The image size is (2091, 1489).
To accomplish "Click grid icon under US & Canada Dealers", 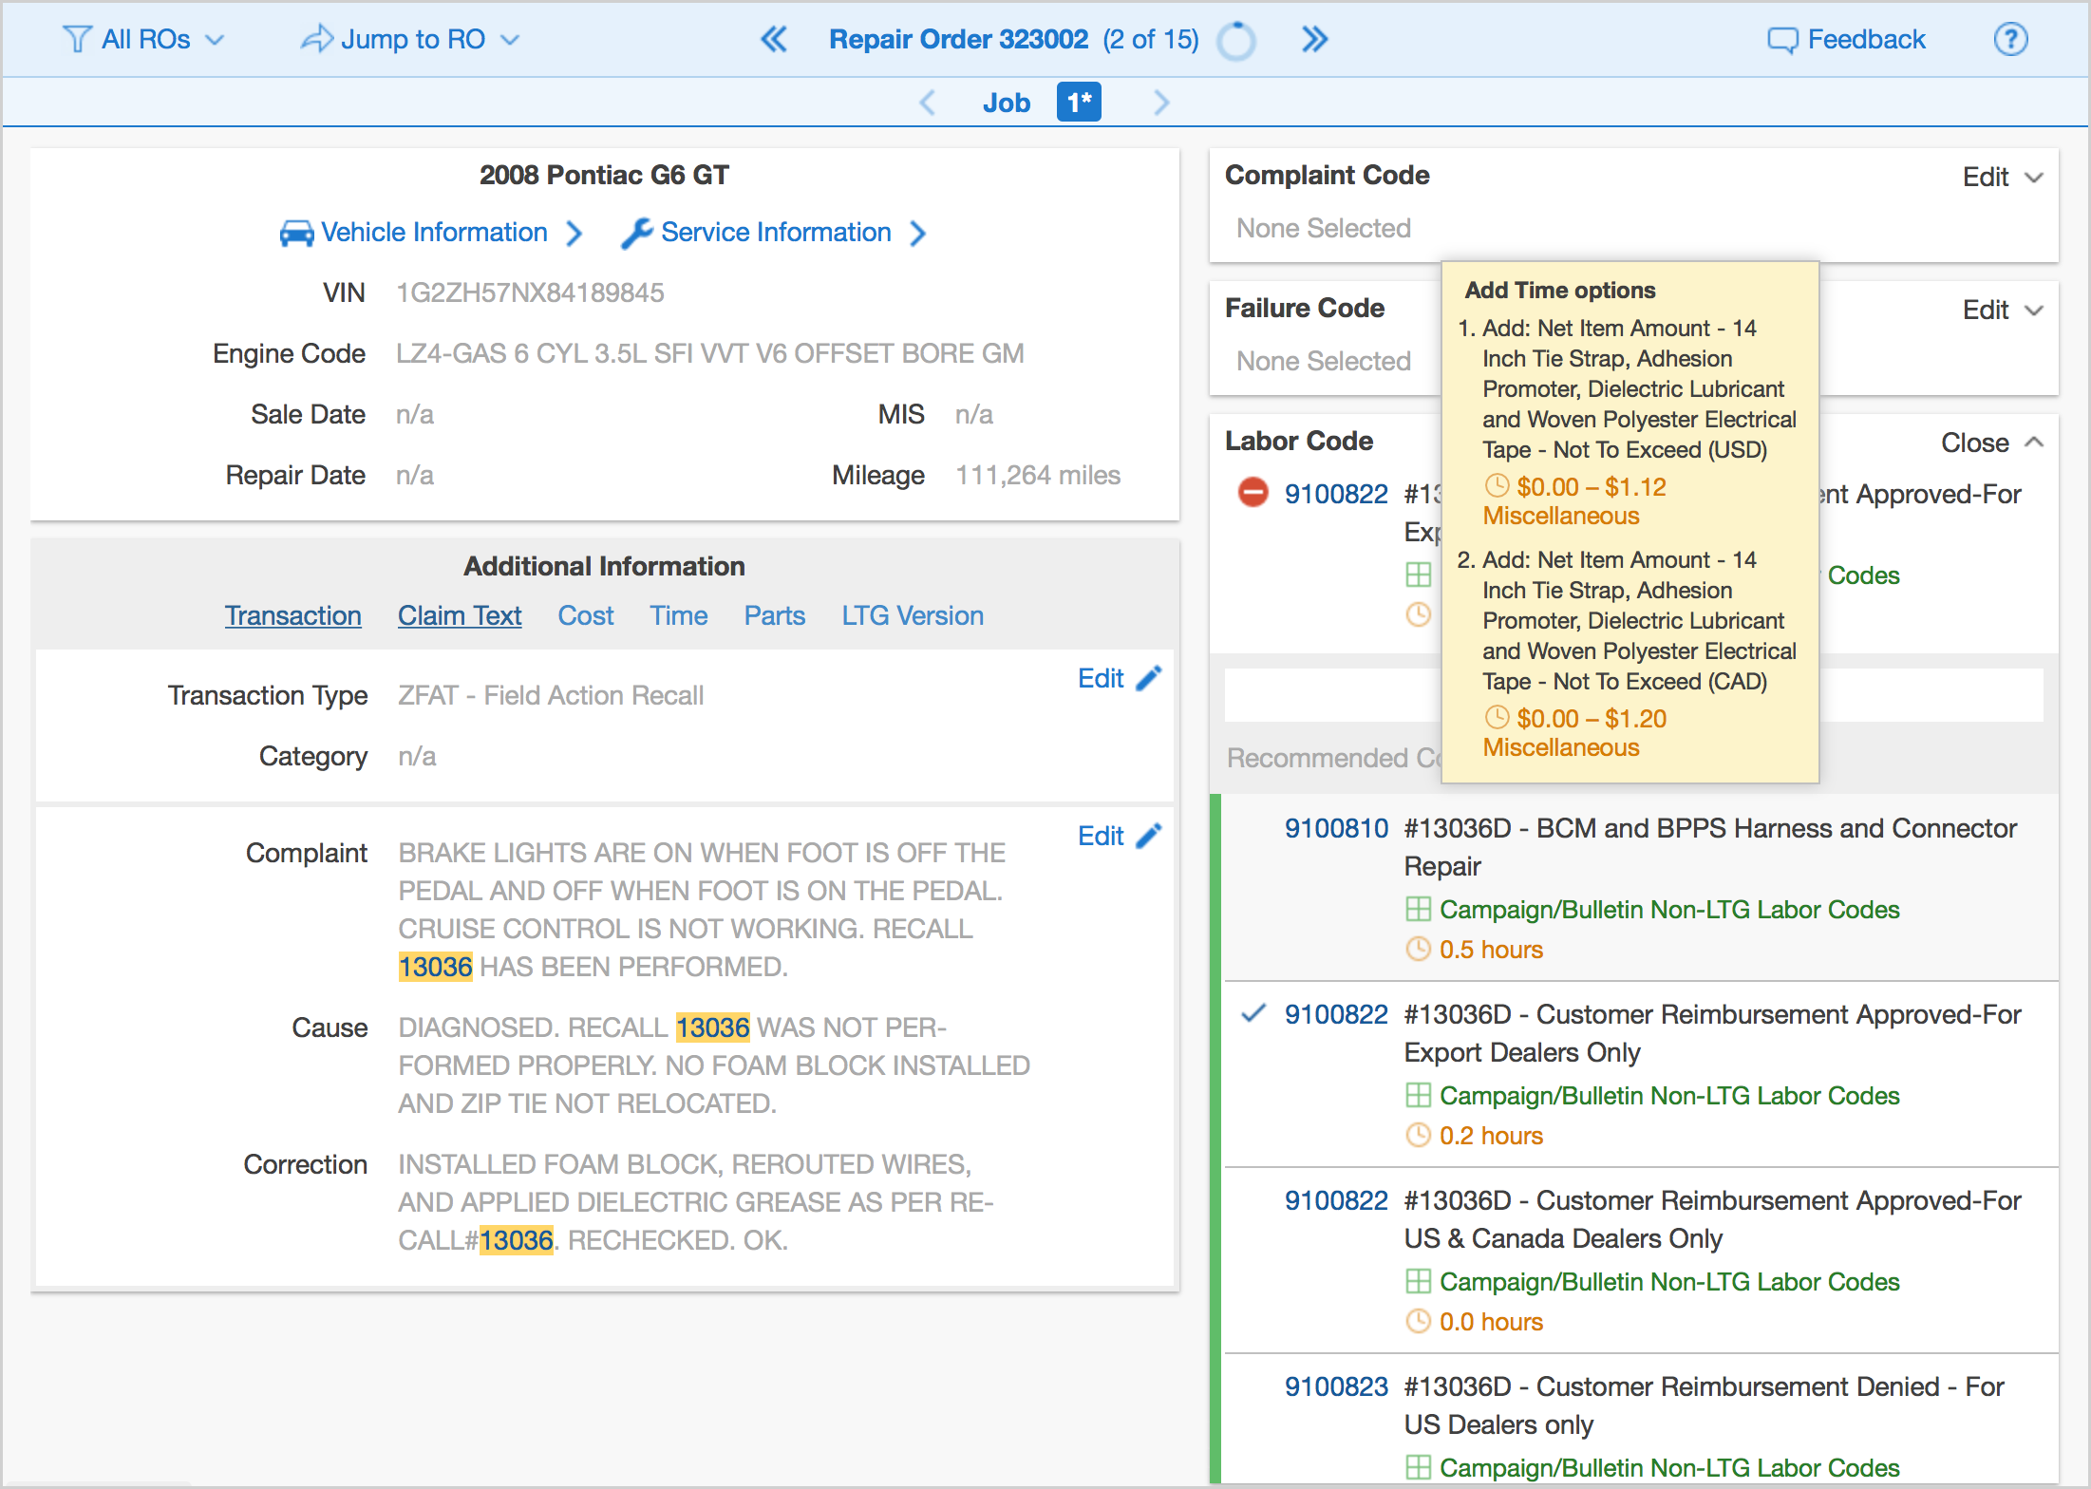I will [1418, 1281].
